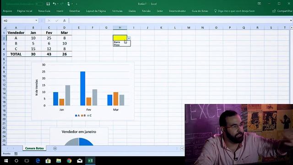
Task: Click the Diga-me search box
Action: tap(234, 11)
